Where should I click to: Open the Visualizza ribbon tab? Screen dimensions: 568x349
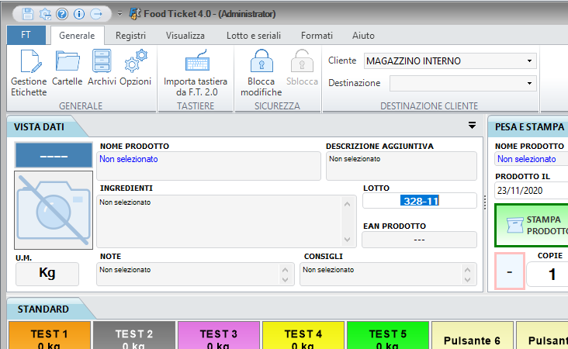pos(185,36)
